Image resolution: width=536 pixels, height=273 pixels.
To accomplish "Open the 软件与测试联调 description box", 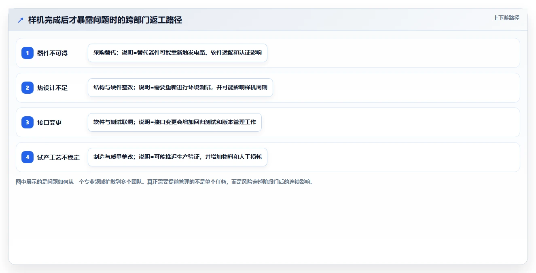I will (x=175, y=122).
